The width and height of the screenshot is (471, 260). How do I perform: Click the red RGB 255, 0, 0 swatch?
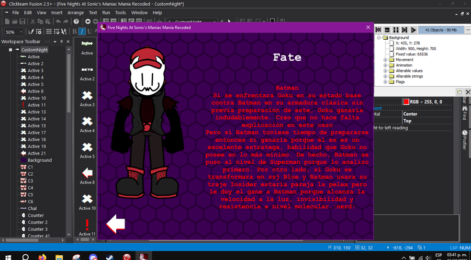(406, 102)
